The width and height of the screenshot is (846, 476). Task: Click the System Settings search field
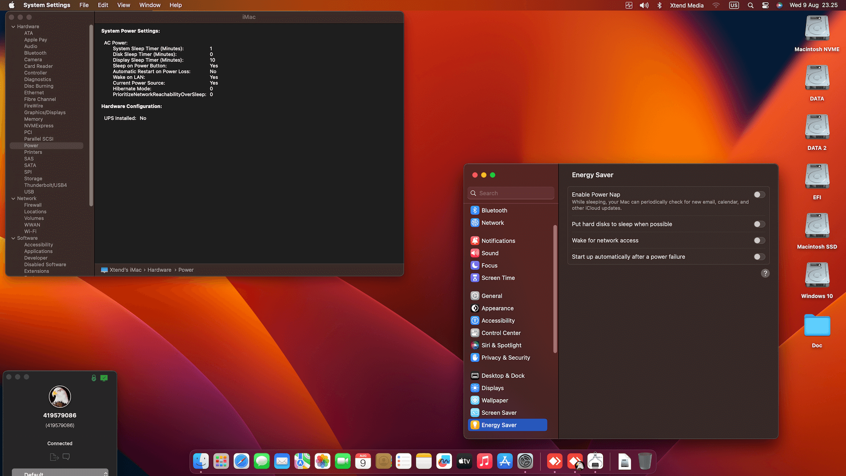pos(511,193)
